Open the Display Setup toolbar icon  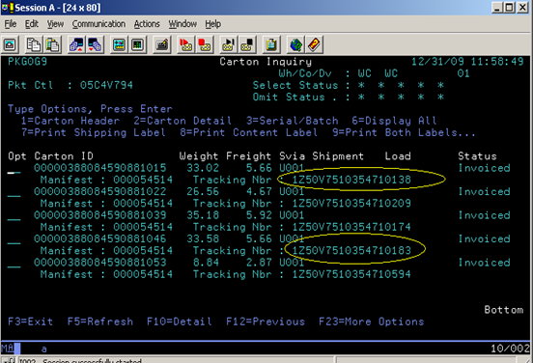tap(119, 44)
